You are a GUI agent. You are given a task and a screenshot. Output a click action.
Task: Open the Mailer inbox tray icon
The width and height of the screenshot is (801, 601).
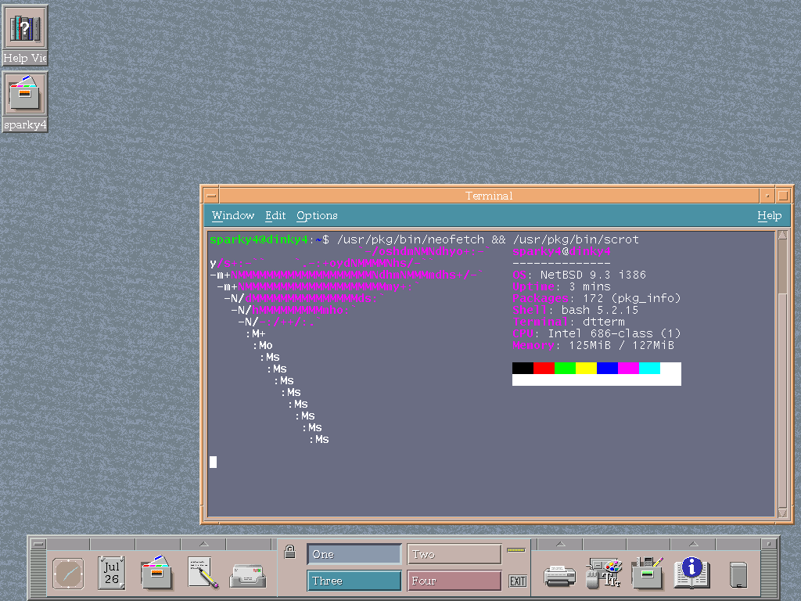click(247, 575)
